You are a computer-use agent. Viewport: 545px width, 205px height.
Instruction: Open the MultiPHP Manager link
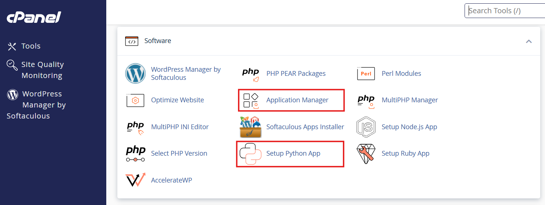coord(410,100)
